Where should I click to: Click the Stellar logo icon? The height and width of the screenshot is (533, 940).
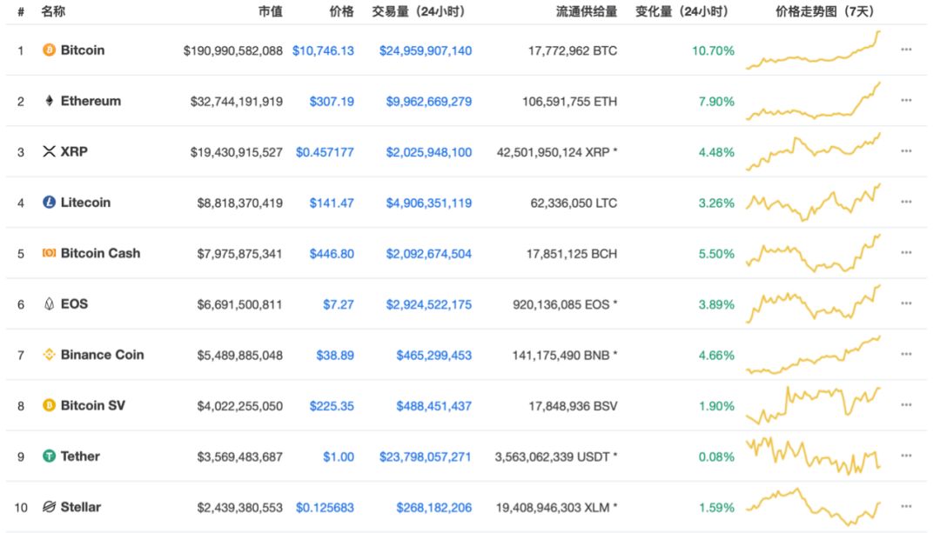coord(49,507)
